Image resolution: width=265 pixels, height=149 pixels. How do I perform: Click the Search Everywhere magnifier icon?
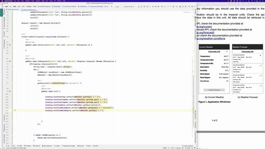pyautogui.click(x=189, y=7)
